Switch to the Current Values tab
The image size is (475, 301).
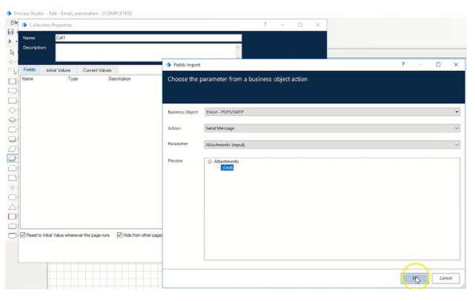[97, 70]
